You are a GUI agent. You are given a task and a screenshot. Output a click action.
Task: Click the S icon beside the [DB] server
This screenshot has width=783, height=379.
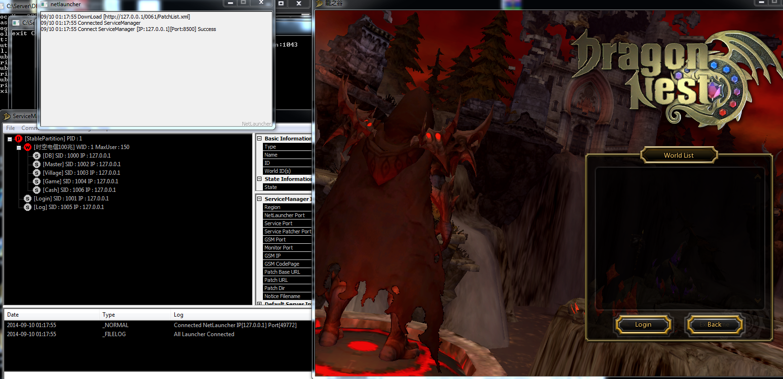click(37, 156)
